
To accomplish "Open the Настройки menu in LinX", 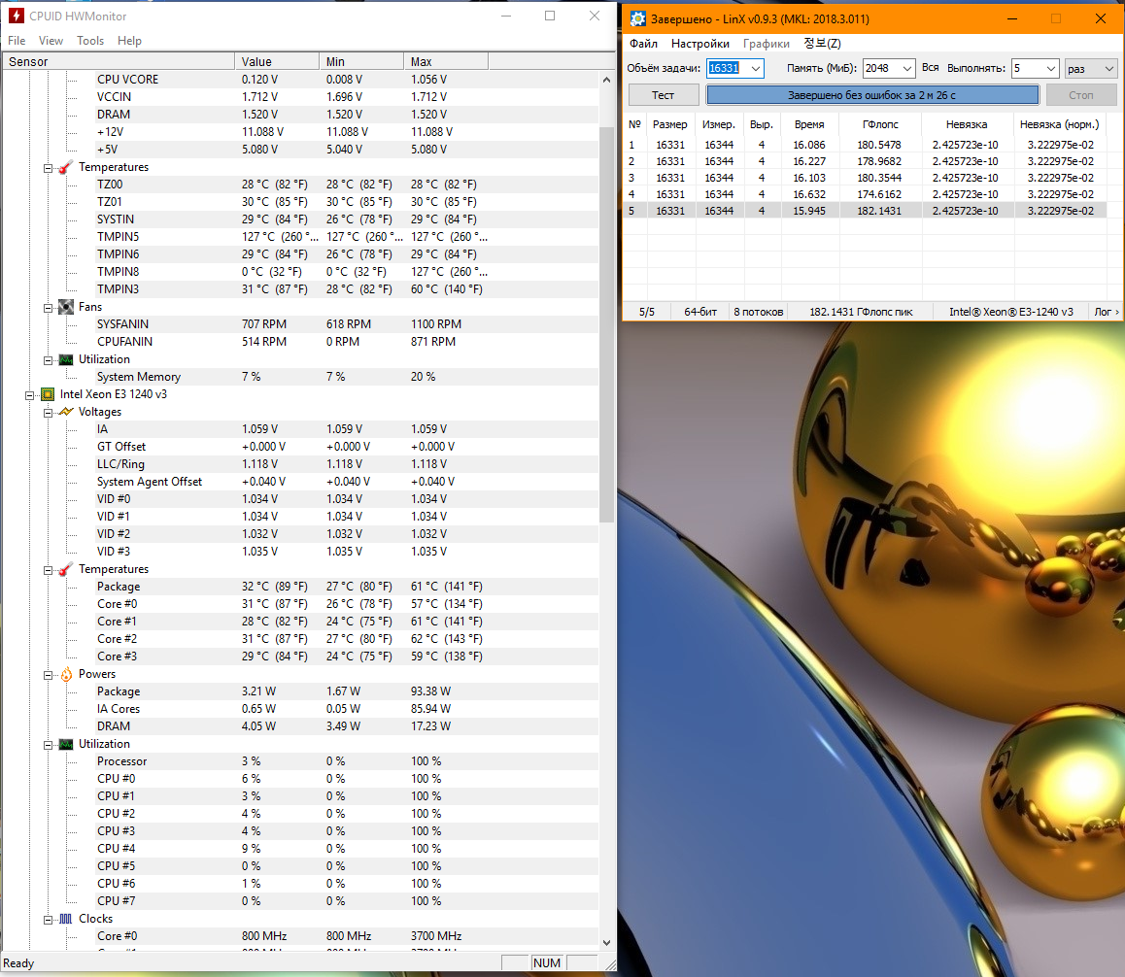I will (699, 44).
